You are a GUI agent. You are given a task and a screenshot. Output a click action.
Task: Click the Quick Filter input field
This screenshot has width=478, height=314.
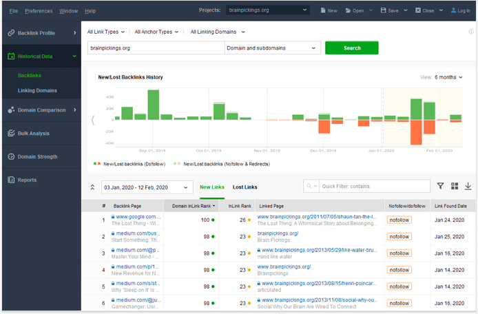(375, 187)
